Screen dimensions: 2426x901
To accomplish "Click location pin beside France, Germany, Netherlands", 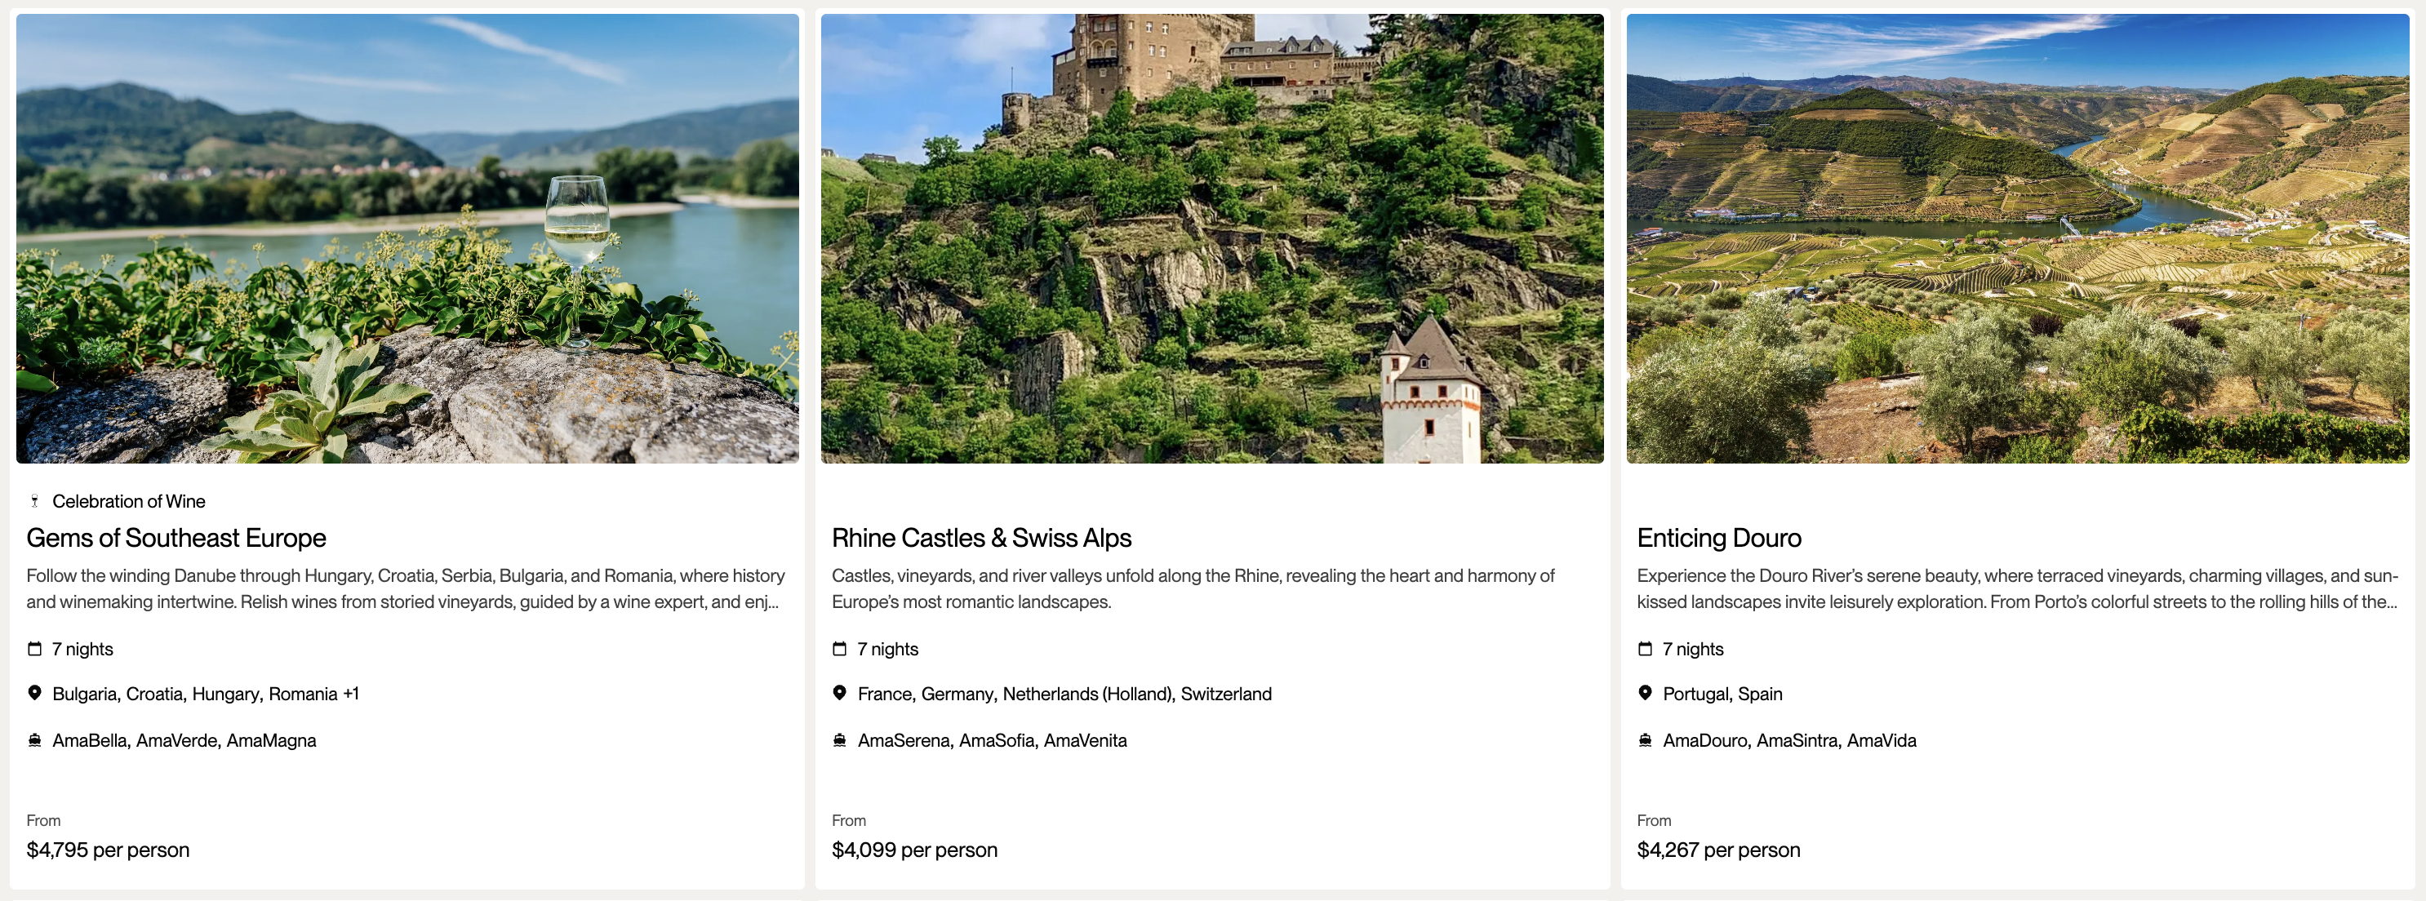I will coord(839,693).
